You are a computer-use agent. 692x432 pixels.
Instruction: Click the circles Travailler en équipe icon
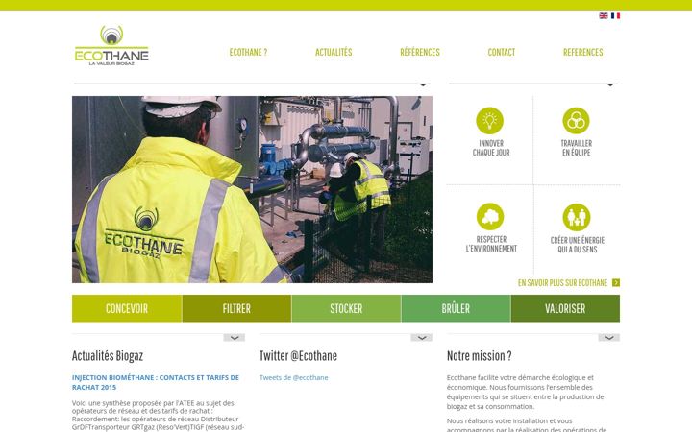[576, 120]
